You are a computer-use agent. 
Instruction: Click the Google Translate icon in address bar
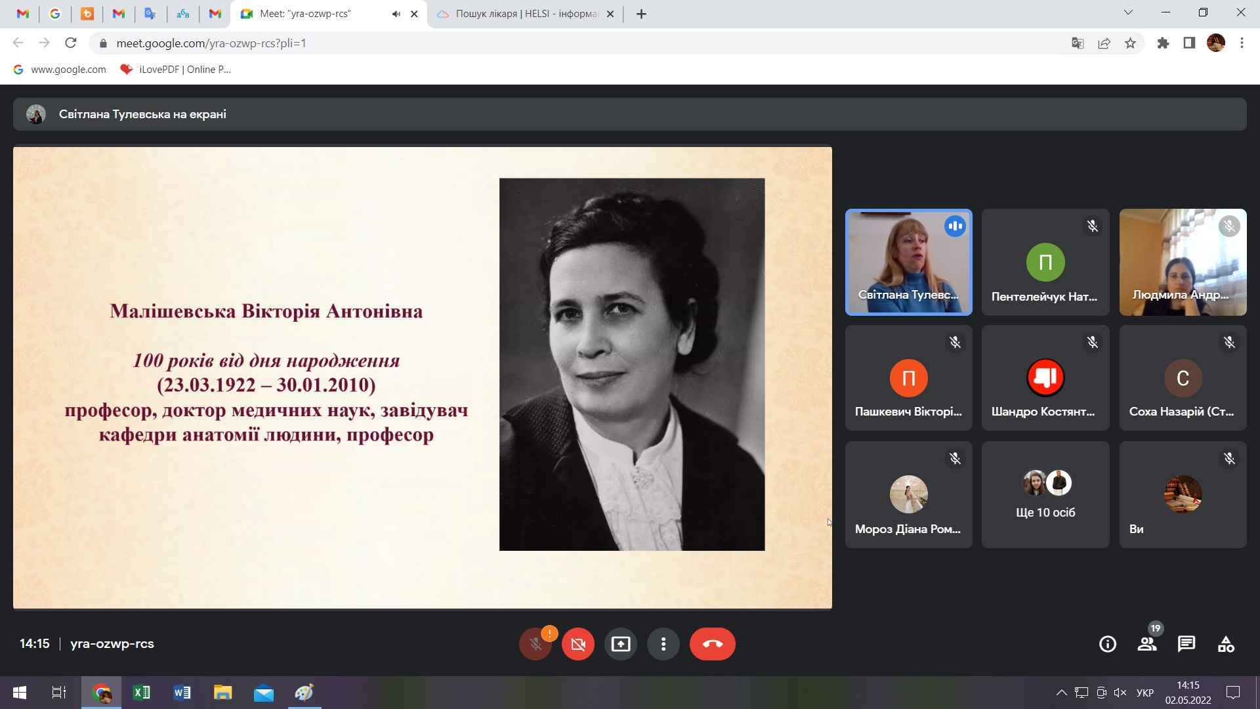pos(1078,43)
